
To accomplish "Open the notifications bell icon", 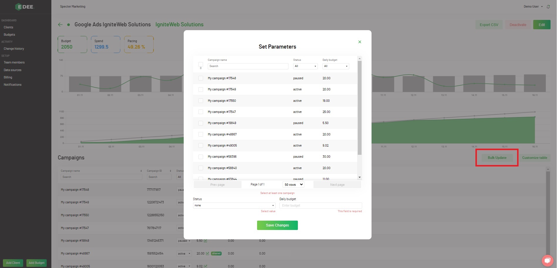I will click(x=548, y=6).
